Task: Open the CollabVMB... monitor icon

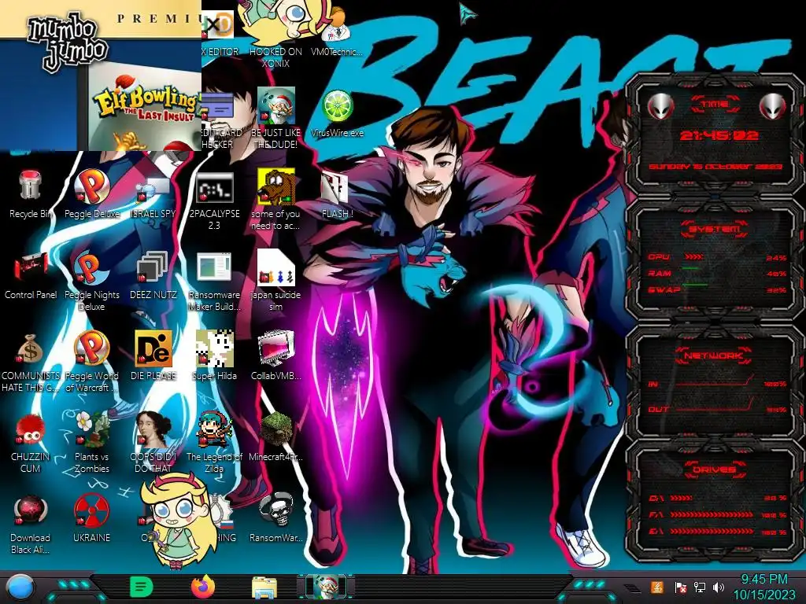Action: pyautogui.click(x=275, y=356)
